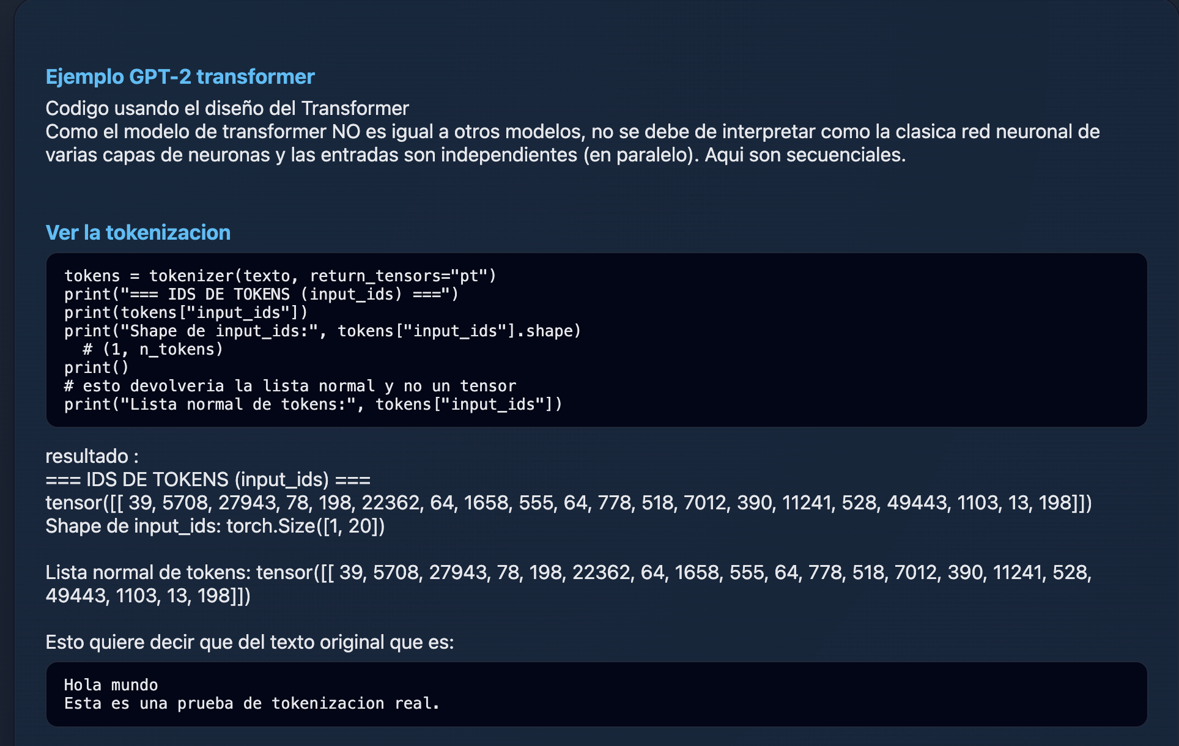The image size is (1179, 746).
Task: Click the 'resultado :' label text
Action: point(92,456)
